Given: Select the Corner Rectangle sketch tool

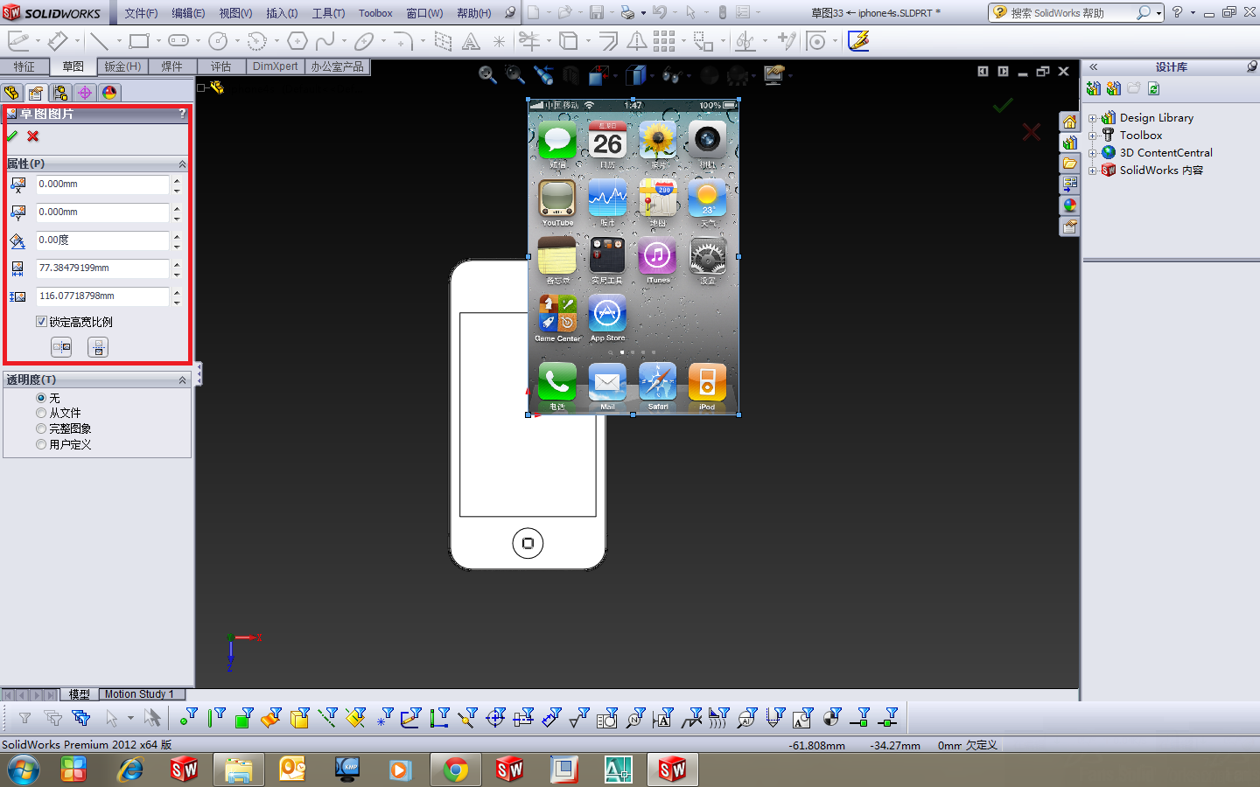Looking at the screenshot, I should (138, 41).
